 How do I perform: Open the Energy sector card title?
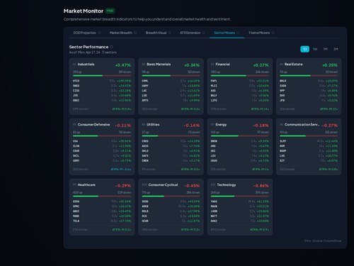(221, 125)
